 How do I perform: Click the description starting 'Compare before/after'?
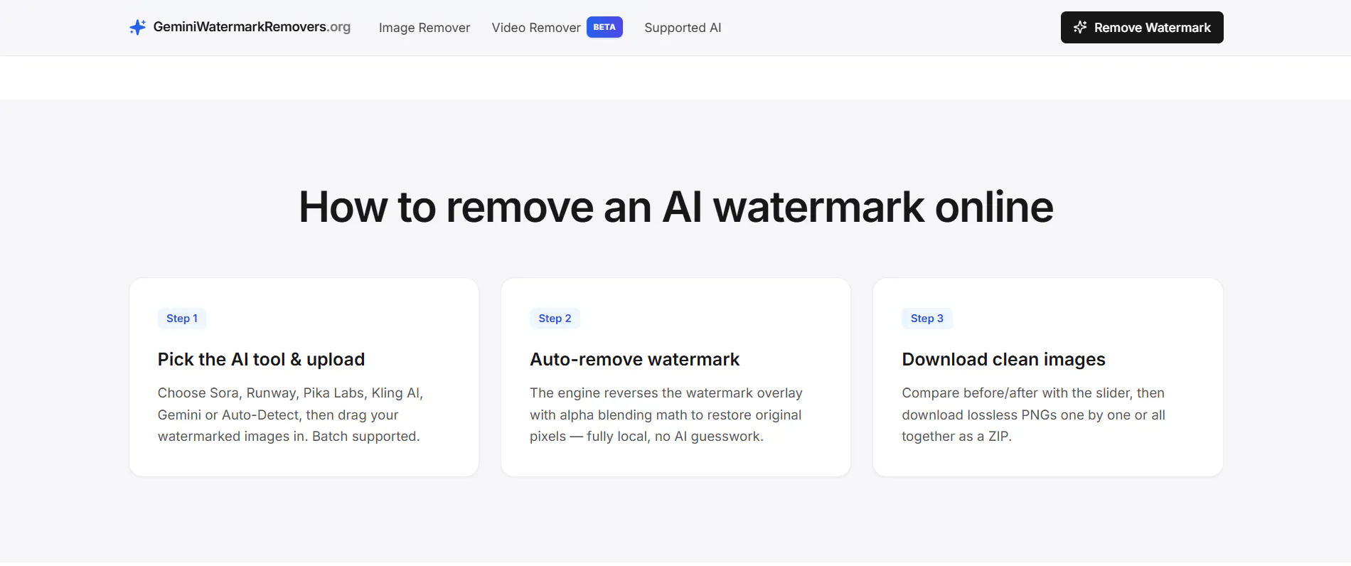click(x=1033, y=415)
